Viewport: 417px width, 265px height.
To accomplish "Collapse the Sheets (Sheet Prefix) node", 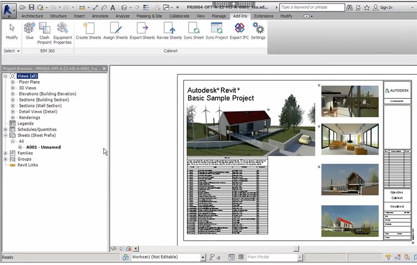I will tap(5, 135).
